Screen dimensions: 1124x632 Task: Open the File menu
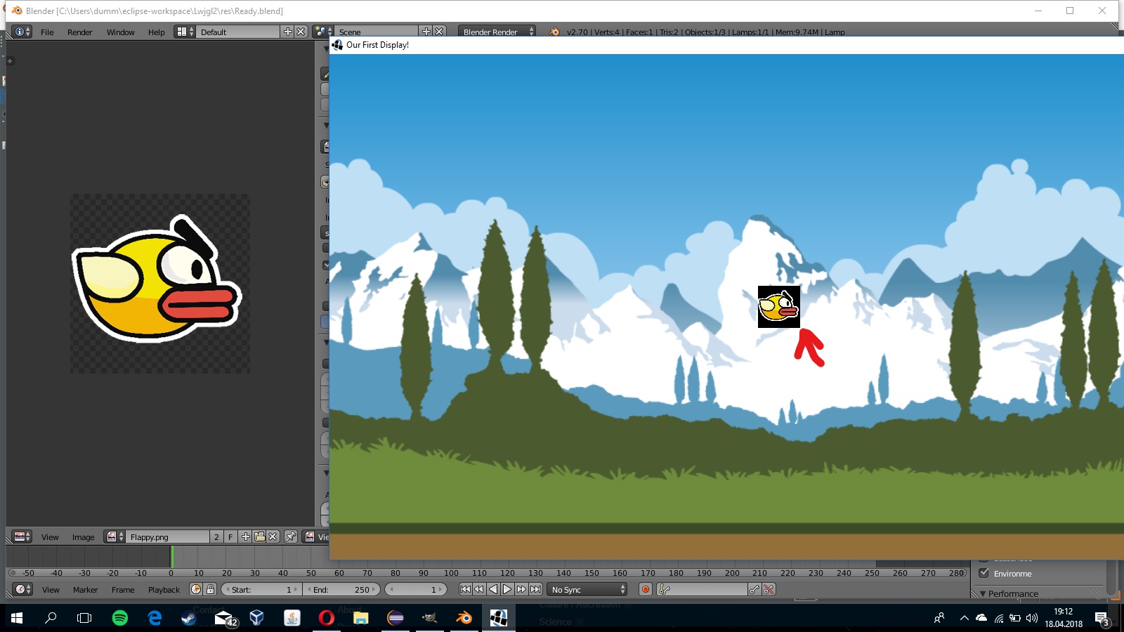coord(47,32)
